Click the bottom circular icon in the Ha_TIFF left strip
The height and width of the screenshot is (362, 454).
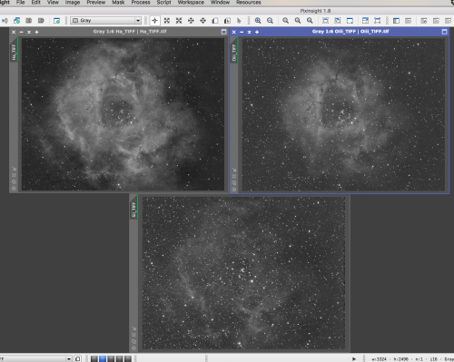pos(14,188)
